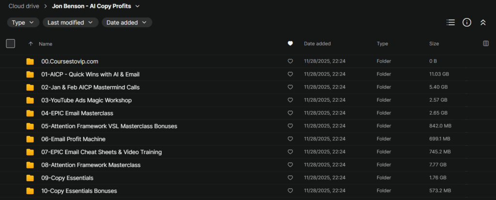Tick the select-all checkbox

pos(11,44)
